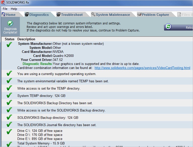Click 'The SOLIDWORKS Journal file directory has been set' text
193x147 pixels.
click(57, 125)
